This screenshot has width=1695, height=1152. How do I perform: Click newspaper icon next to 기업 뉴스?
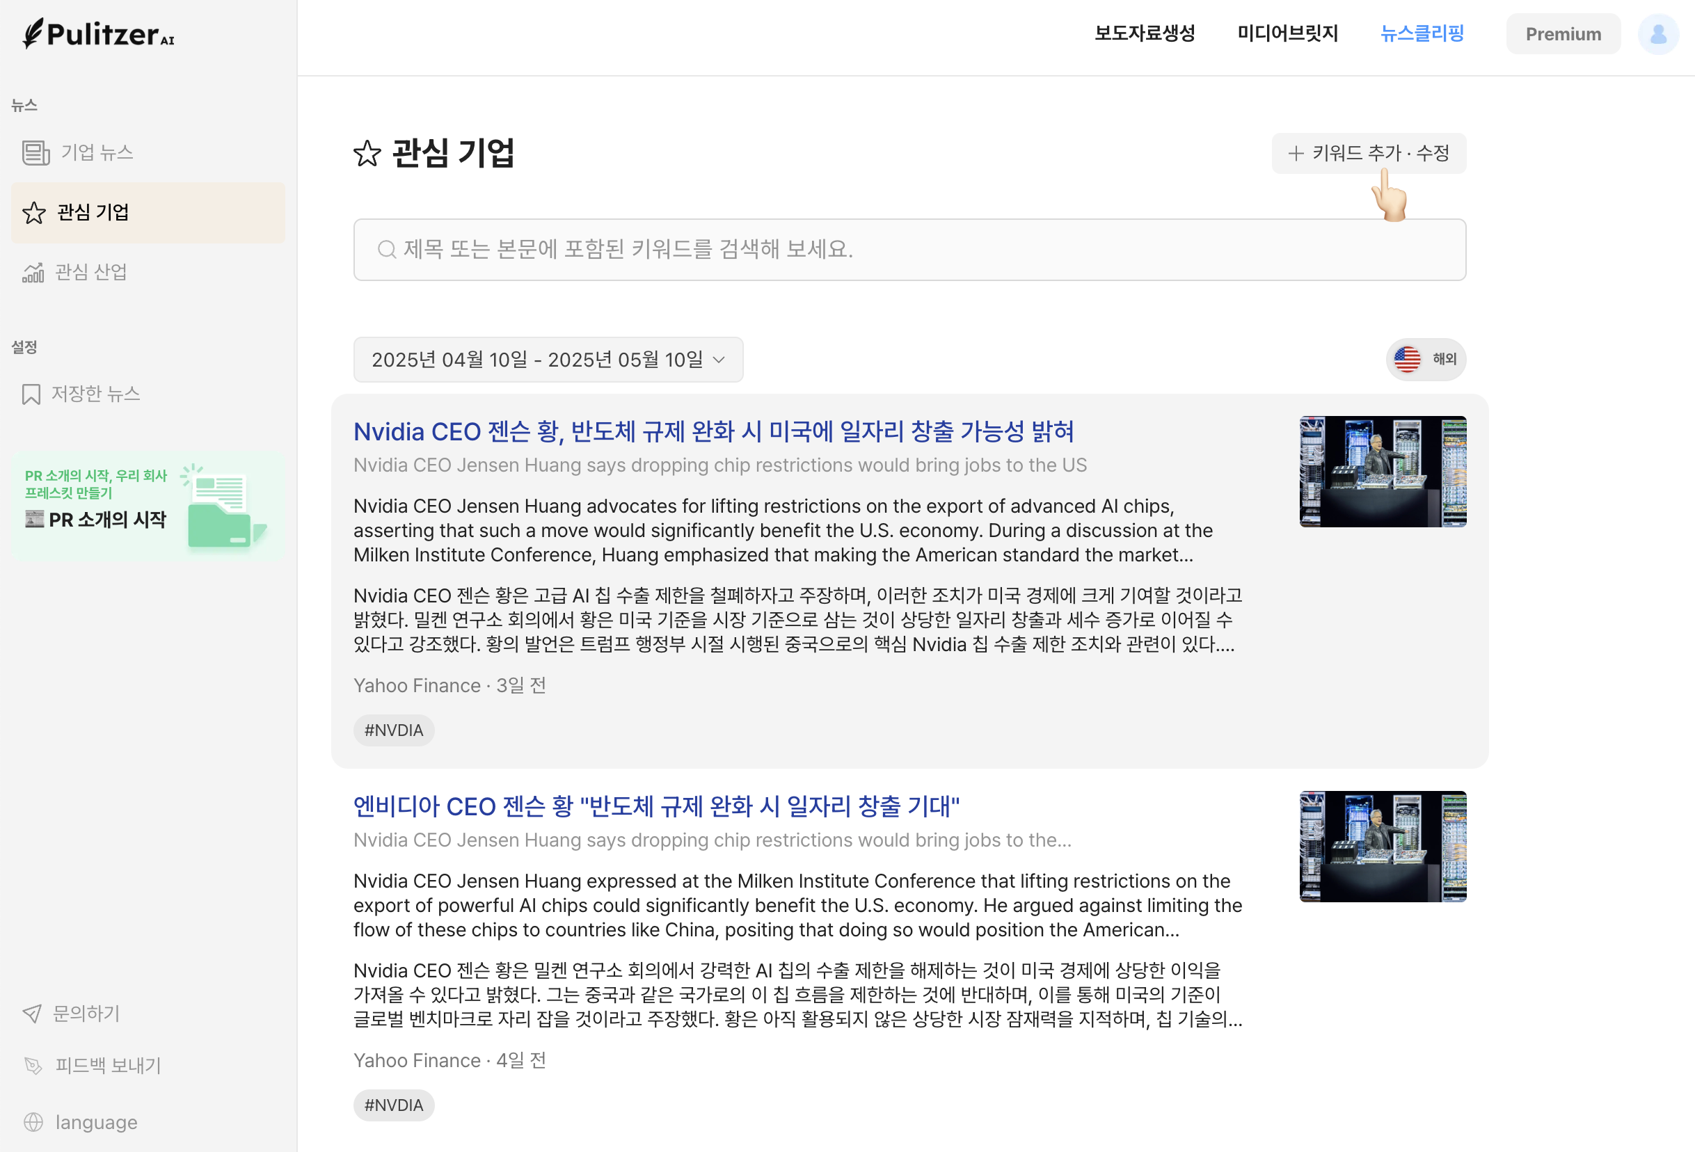coord(35,152)
